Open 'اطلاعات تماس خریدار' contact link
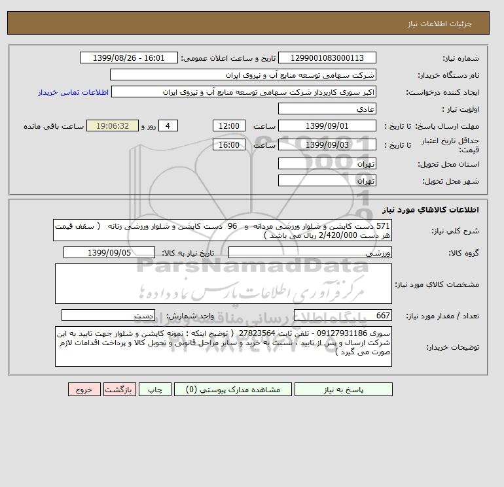This screenshot has height=487, width=504. [73, 92]
